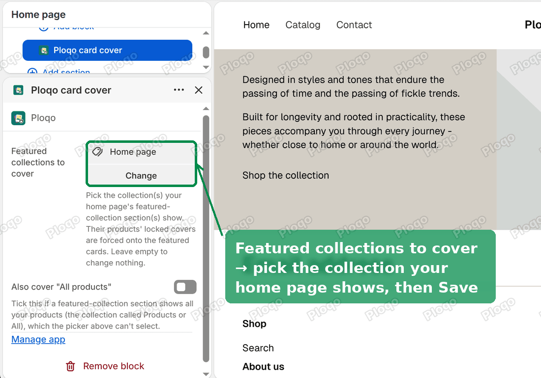Click the Shop footer heading
This screenshot has height=378, width=541.
click(x=254, y=324)
